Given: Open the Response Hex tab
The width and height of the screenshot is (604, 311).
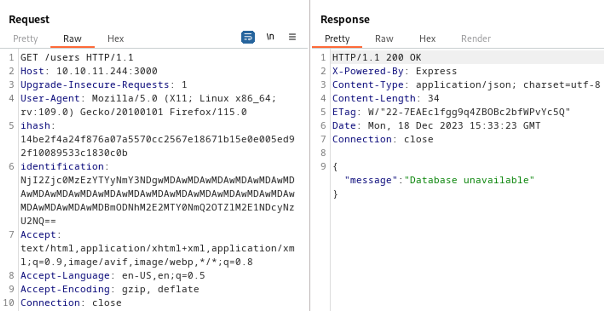Looking at the screenshot, I should 427,39.
